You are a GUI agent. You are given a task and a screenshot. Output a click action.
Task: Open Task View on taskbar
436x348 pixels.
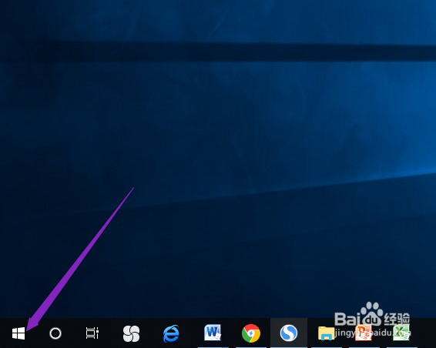click(92, 333)
